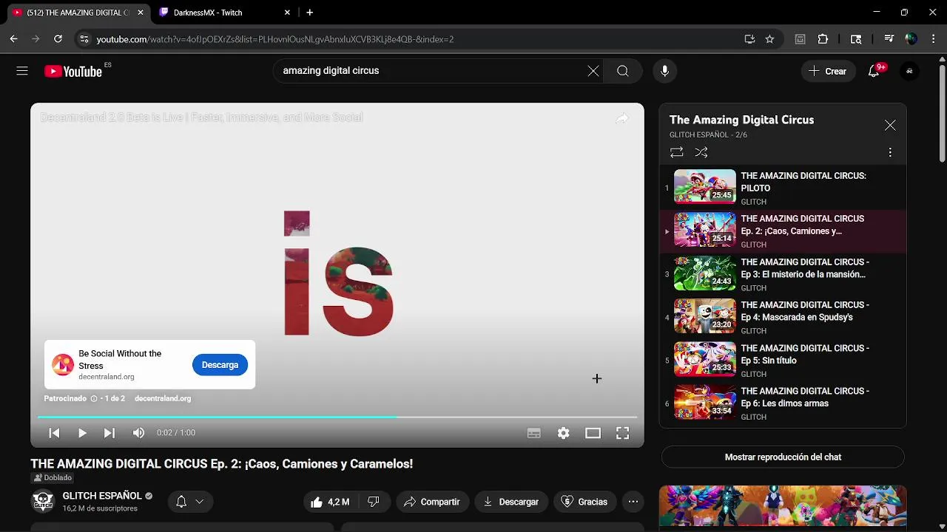Start voice search with microphone
This screenshot has width=947, height=532.
coord(665,71)
